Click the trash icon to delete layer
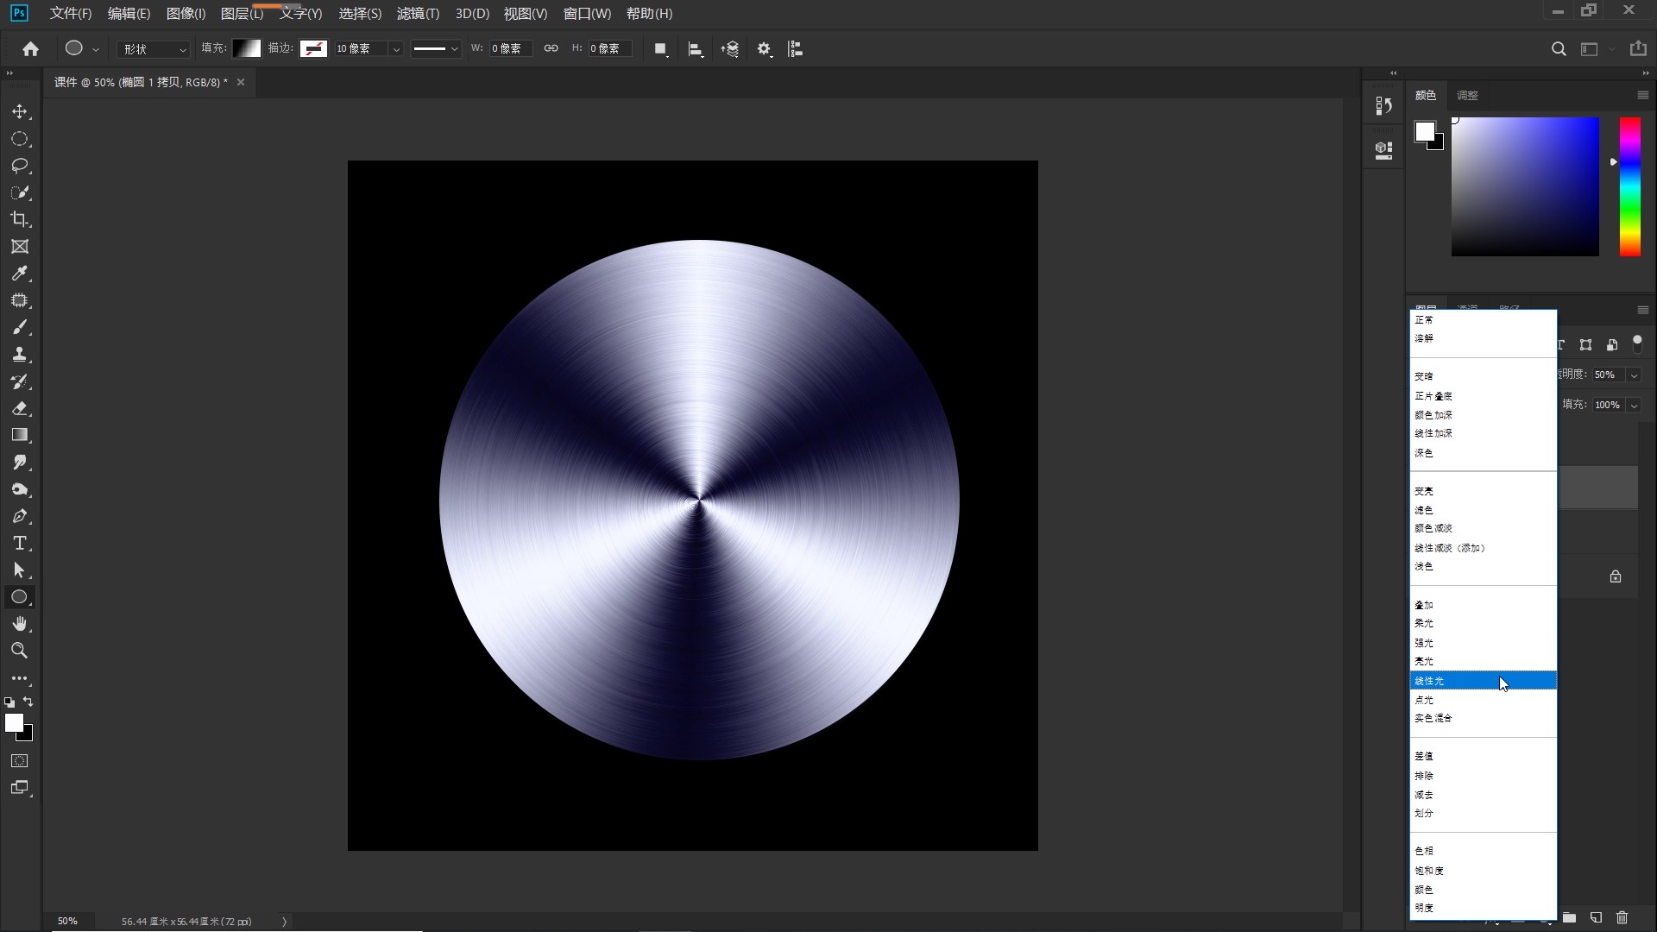The image size is (1657, 932). pyautogui.click(x=1622, y=917)
